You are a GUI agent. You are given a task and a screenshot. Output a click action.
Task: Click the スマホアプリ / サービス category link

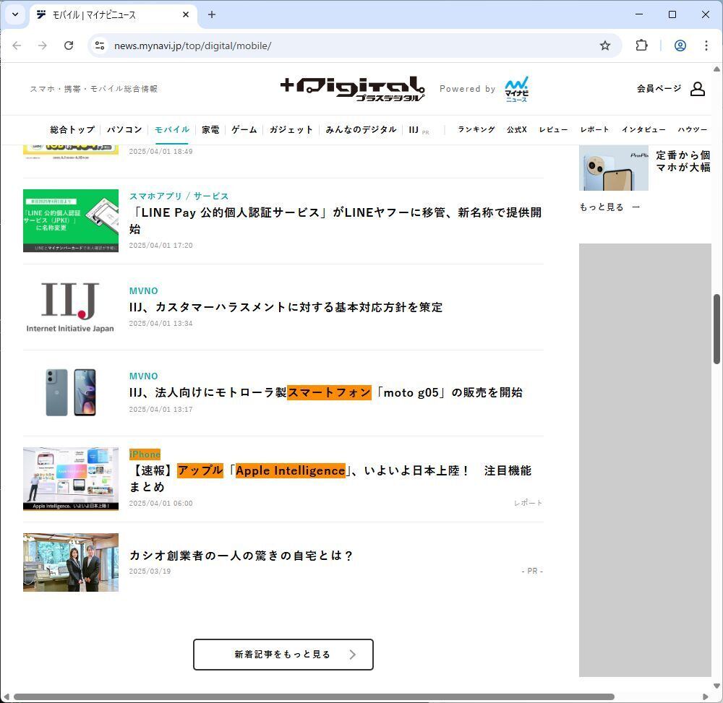coord(179,197)
